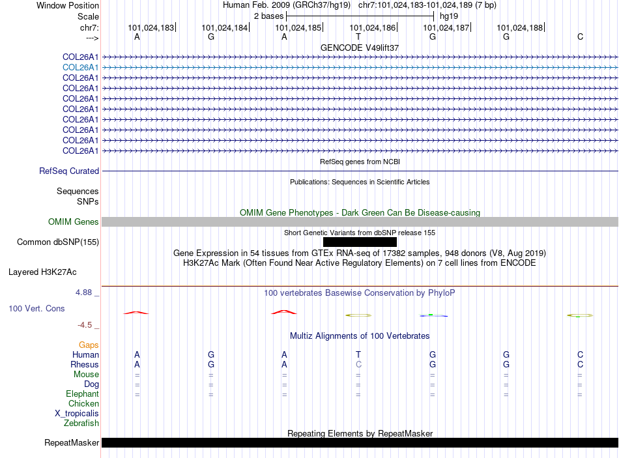Click 100 vertebrates Basewise Conservation by PhyloP

pyautogui.click(x=360, y=293)
